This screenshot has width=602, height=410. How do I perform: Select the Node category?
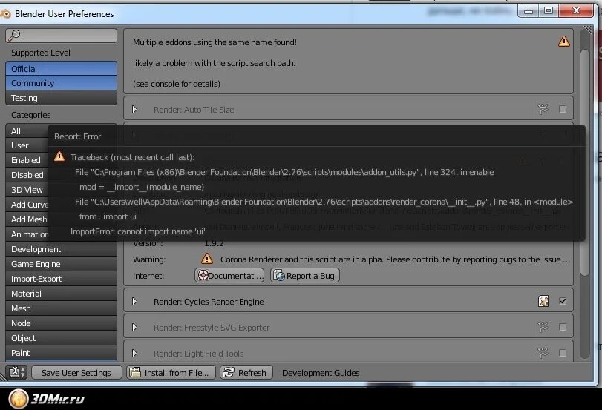pos(61,323)
